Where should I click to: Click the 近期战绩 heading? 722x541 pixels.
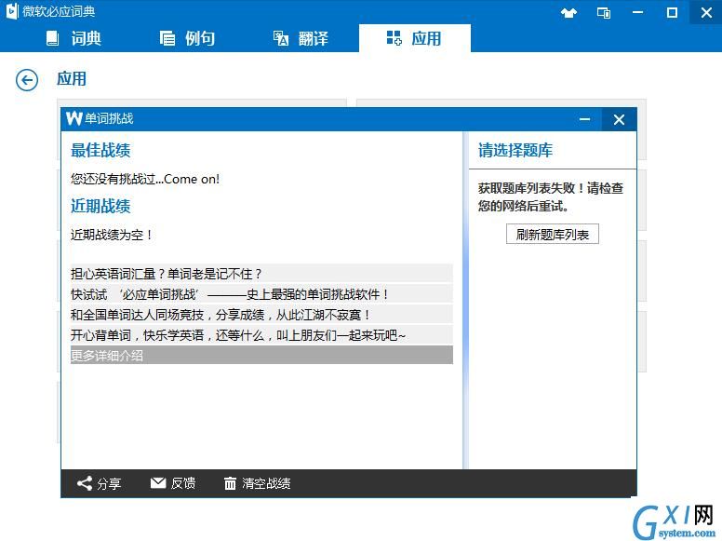(100, 206)
